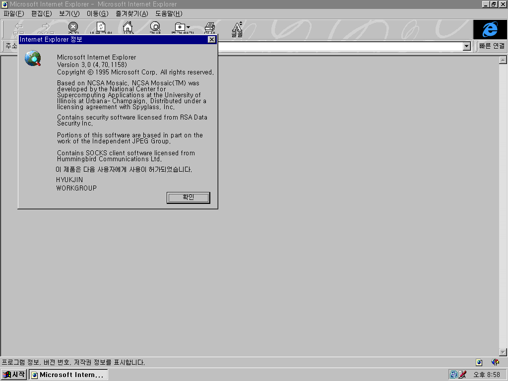The height and width of the screenshot is (381, 508).
Task: Open the network system tray icon
Action: [x=454, y=375]
